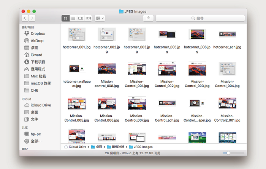Select Mission-Control_005.jpg thumbnail
Image resolution: width=266 pixels, height=169 pixels.
pos(77,103)
